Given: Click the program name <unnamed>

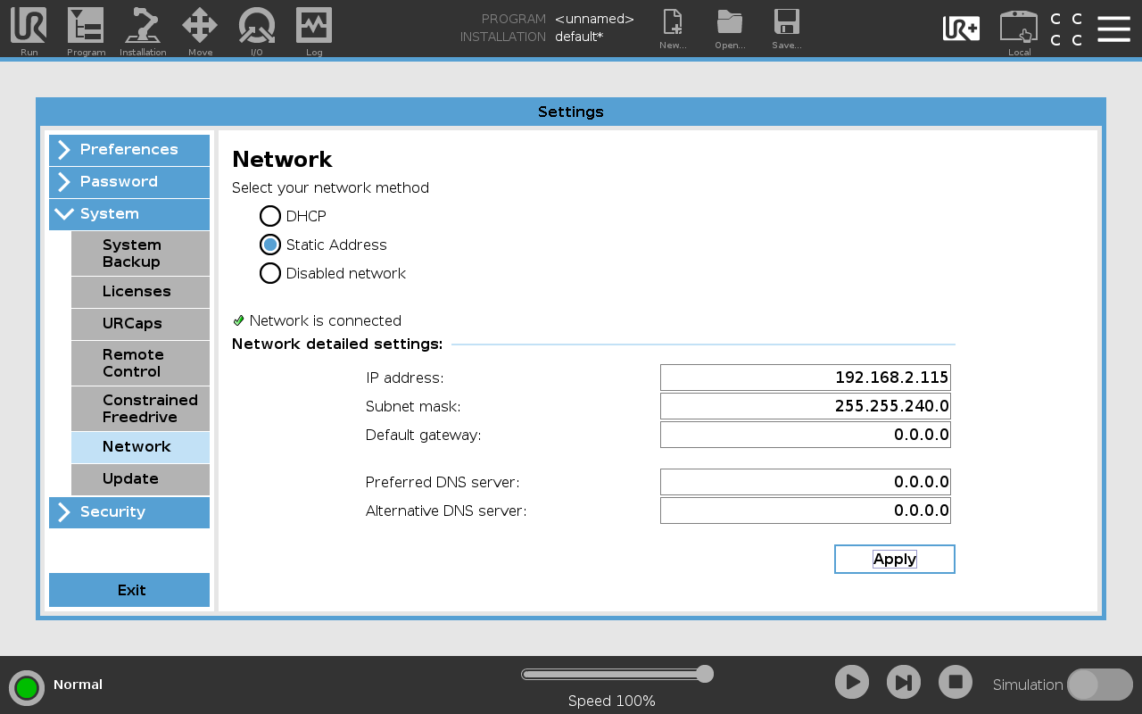Looking at the screenshot, I should (594, 19).
